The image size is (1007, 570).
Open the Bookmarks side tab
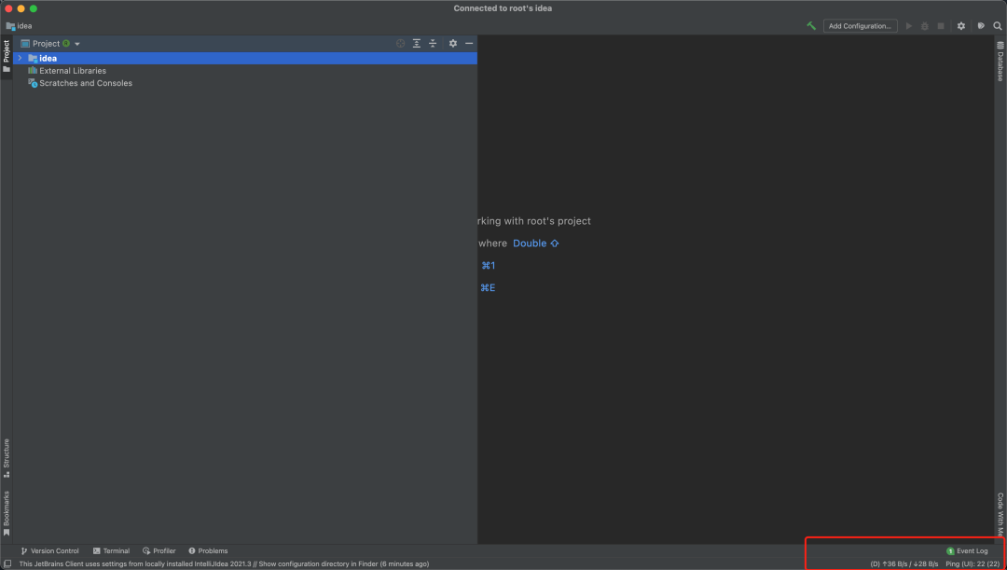click(x=7, y=513)
